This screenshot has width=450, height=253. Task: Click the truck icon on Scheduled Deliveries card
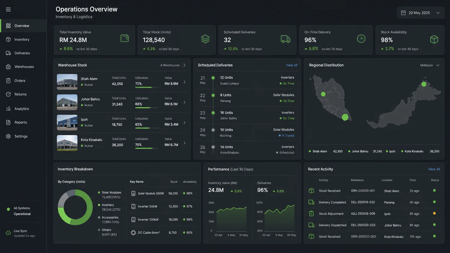click(x=286, y=39)
